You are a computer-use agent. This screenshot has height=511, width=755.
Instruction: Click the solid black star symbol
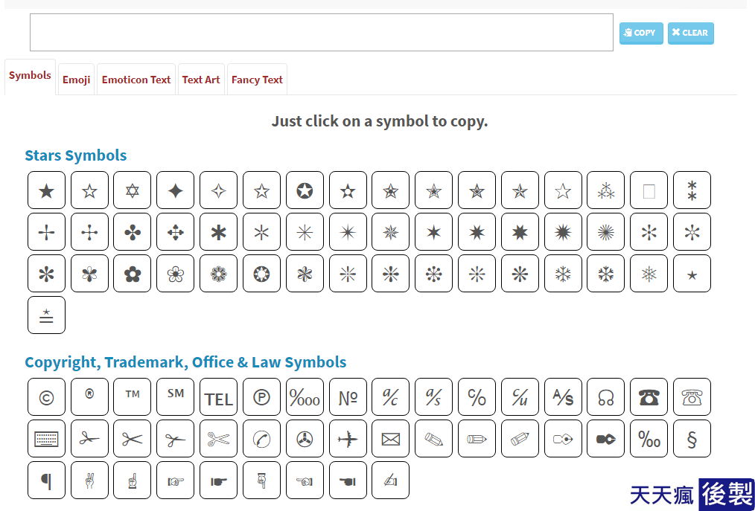click(x=46, y=190)
